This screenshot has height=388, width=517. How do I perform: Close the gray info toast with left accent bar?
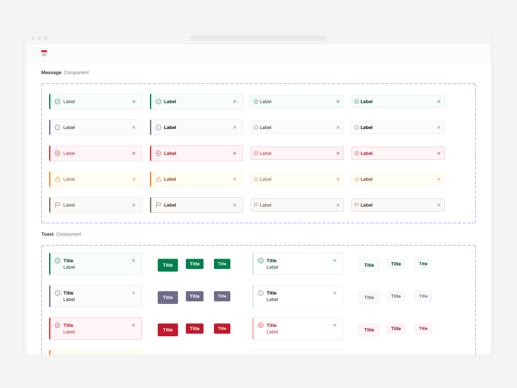pos(133,293)
